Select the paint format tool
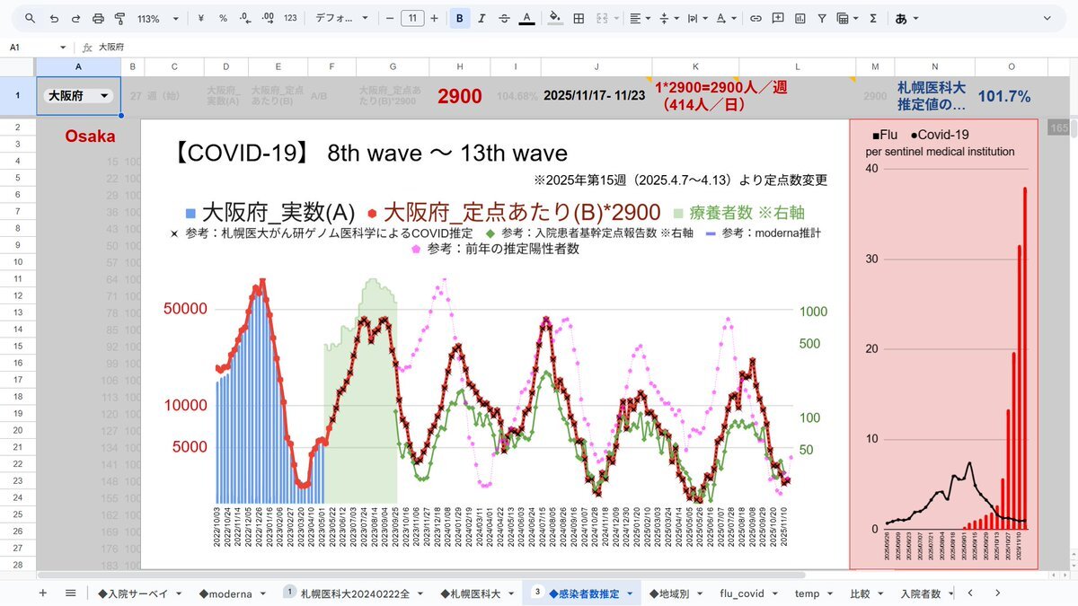 pyautogui.click(x=119, y=18)
